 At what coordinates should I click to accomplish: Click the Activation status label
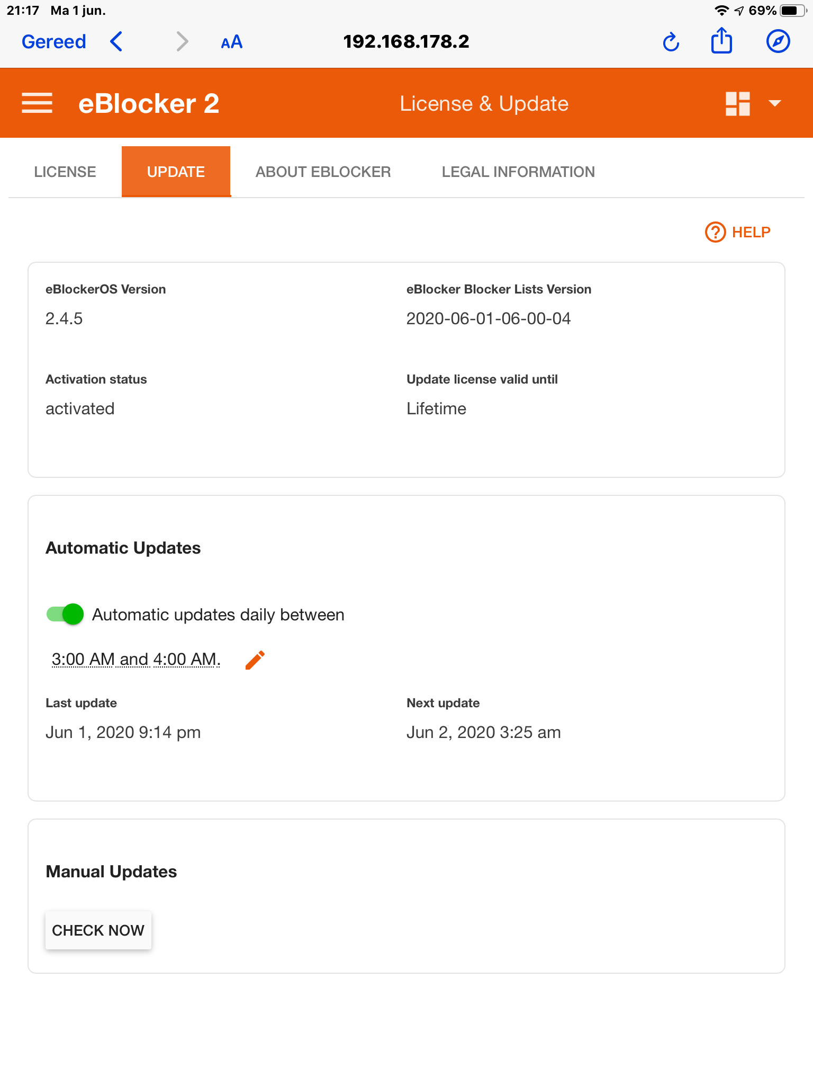(x=96, y=379)
